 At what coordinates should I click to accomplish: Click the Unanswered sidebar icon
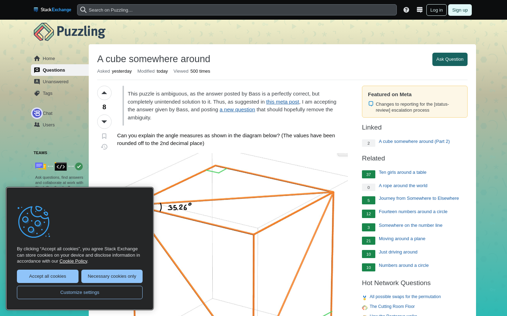37,81
